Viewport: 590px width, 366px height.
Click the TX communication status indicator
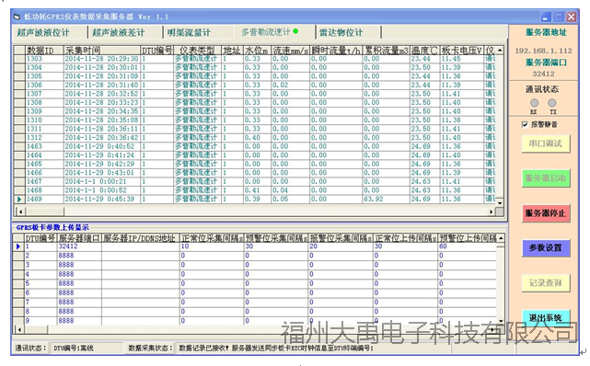[x=552, y=103]
